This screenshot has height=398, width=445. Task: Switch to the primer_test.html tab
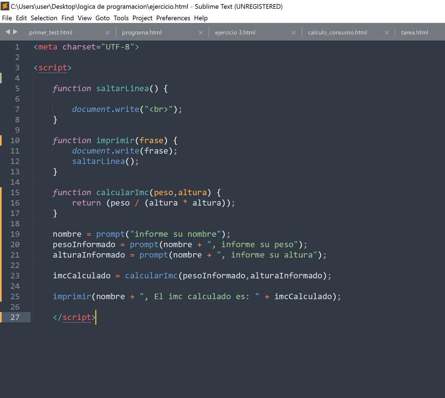(x=51, y=33)
